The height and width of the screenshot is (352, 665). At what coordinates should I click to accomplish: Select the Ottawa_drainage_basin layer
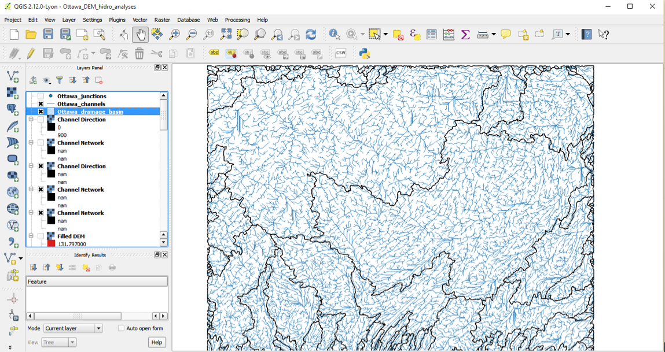pyautogui.click(x=90, y=112)
